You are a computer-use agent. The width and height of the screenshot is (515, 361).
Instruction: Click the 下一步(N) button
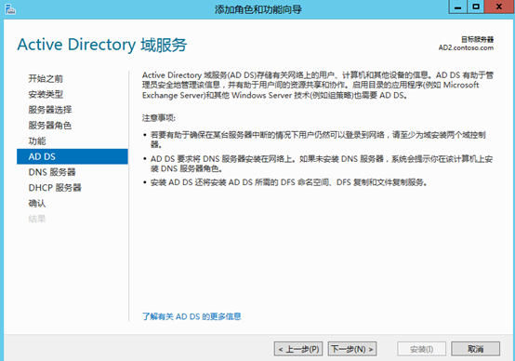(x=352, y=349)
